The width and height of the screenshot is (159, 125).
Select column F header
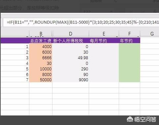[129, 34]
